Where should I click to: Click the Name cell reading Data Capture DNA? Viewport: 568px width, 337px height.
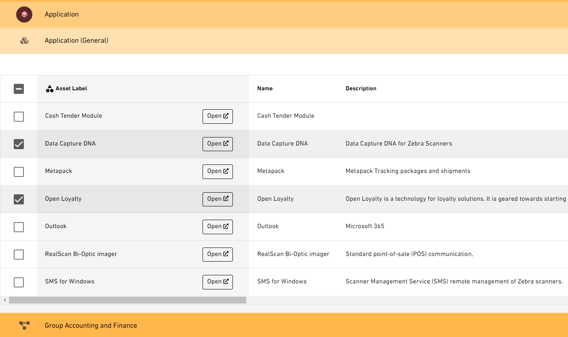(283, 144)
